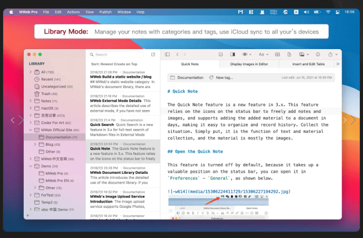Image resolution: width=363 pixels, height=238 pixels.
Task: Expand the macOS folder
Action: pos(30,108)
